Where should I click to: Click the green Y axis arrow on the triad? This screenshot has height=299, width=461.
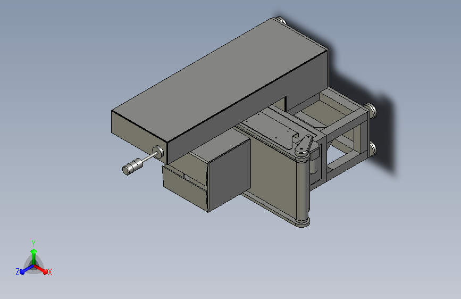(x=34, y=256)
